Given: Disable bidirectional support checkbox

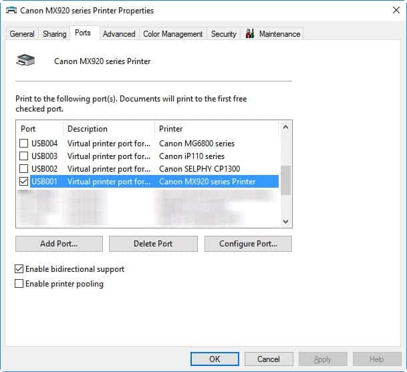Looking at the screenshot, I should click(19, 269).
